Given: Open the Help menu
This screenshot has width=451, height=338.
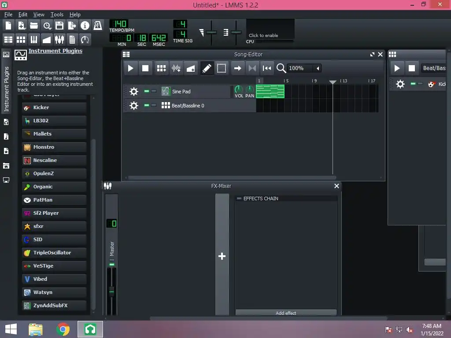Looking at the screenshot, I should point(75,15).
